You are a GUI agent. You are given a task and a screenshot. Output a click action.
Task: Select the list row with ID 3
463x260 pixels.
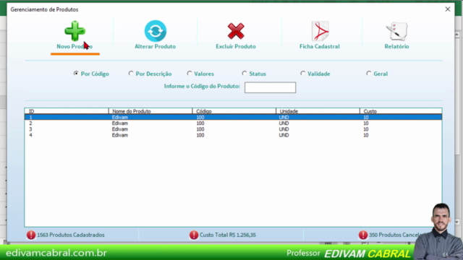[x=233, y=129]
